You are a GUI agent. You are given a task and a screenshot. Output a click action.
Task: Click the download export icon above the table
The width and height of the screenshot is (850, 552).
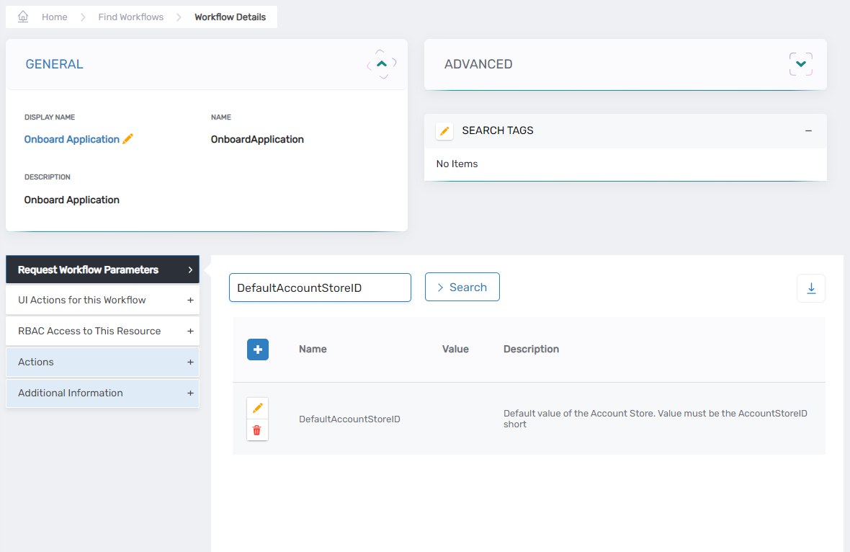coord(811,287)
